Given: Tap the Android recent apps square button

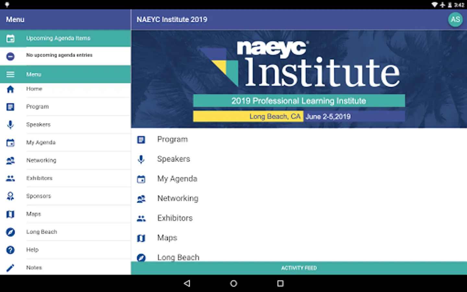Looking at the screenshot, I should pyautogui.click(x=281, y=283).
